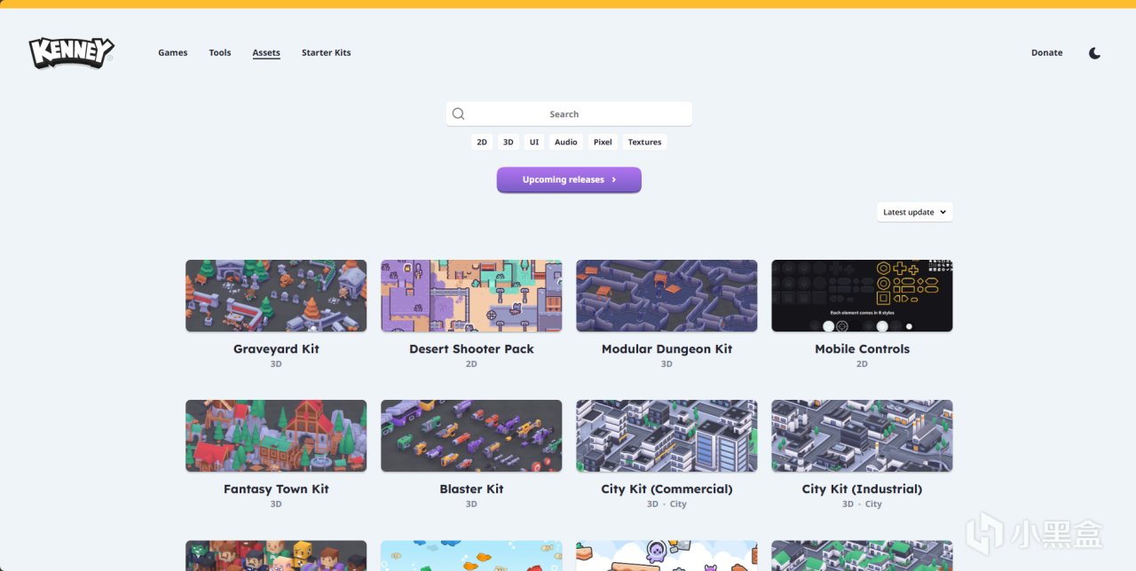The height and width of the screenshot is (571, 1136).
Task: Click the City Kit (Industrial) title
Action: pyautogui.click(x=862, y=489)
